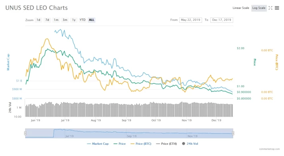Grab right handle of range navigator

[x=233, y=133]
